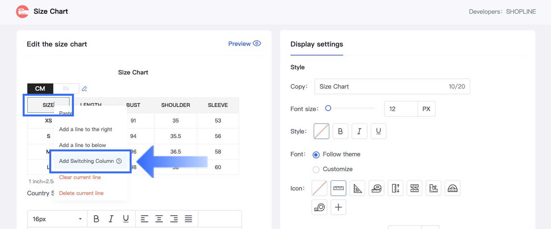Select the vertical ruler with arrows icon
Viewport: 551px width, 229px height.
pyautogui.click(x=395, y=188)
